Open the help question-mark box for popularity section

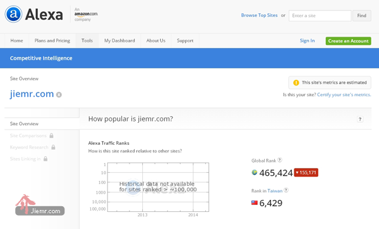point(360,119)
